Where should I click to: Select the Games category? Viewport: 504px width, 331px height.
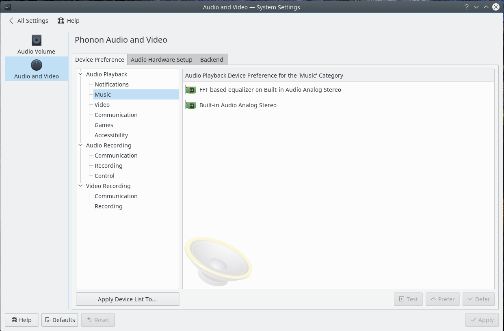[x=104, y=125]
